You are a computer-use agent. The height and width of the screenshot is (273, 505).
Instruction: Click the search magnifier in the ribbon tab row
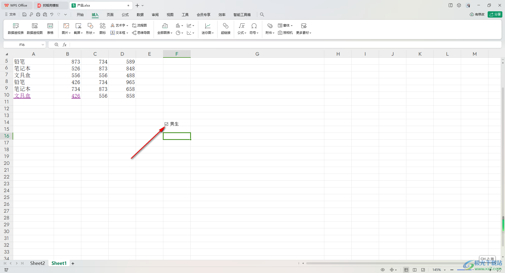coord(262,15)
